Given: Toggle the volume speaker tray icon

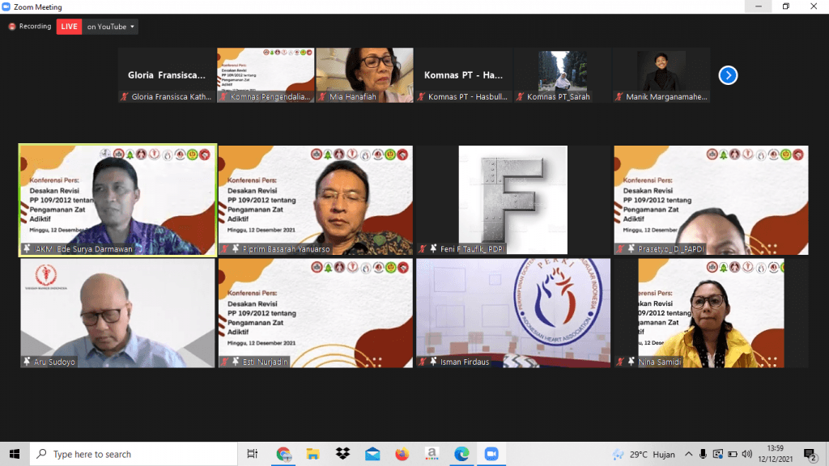Looking at the screenshot, I should click(746, 454).
